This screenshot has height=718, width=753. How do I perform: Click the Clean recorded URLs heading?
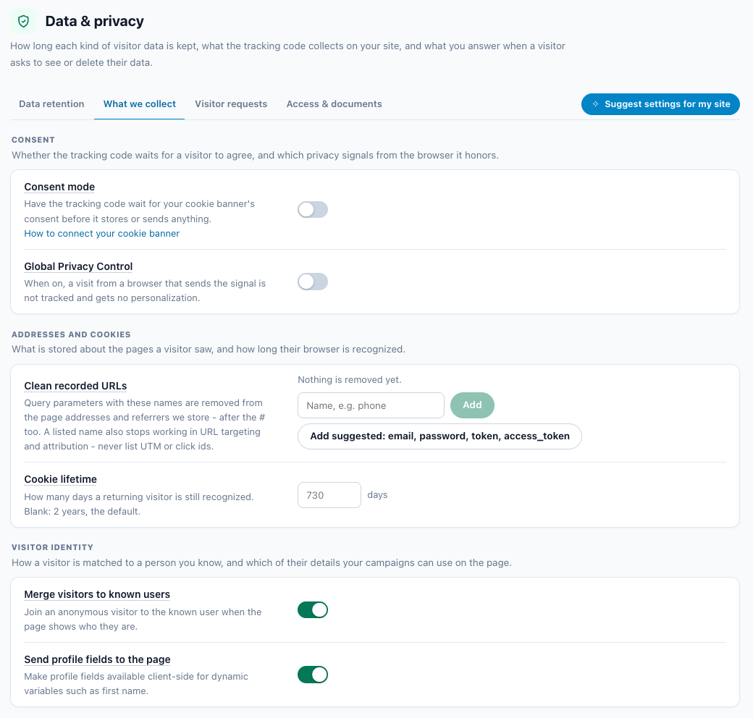coord(75,386)
